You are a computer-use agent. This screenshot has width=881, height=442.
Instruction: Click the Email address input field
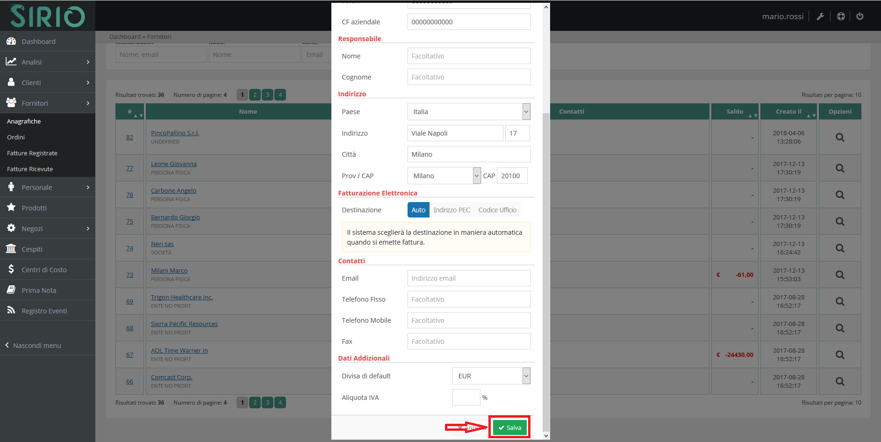click(x=469, y=278)
